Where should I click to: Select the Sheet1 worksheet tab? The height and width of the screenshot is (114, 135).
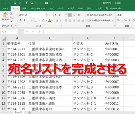[x=18, y=112]
